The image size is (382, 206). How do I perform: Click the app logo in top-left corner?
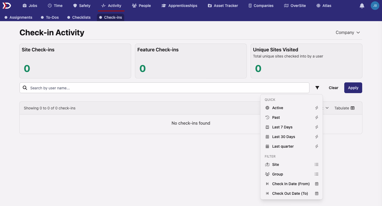click(x=7, y=6)
